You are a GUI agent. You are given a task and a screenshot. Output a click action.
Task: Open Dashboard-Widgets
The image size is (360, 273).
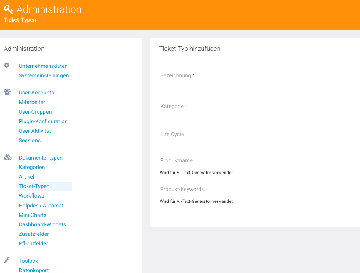click(42, 224)
